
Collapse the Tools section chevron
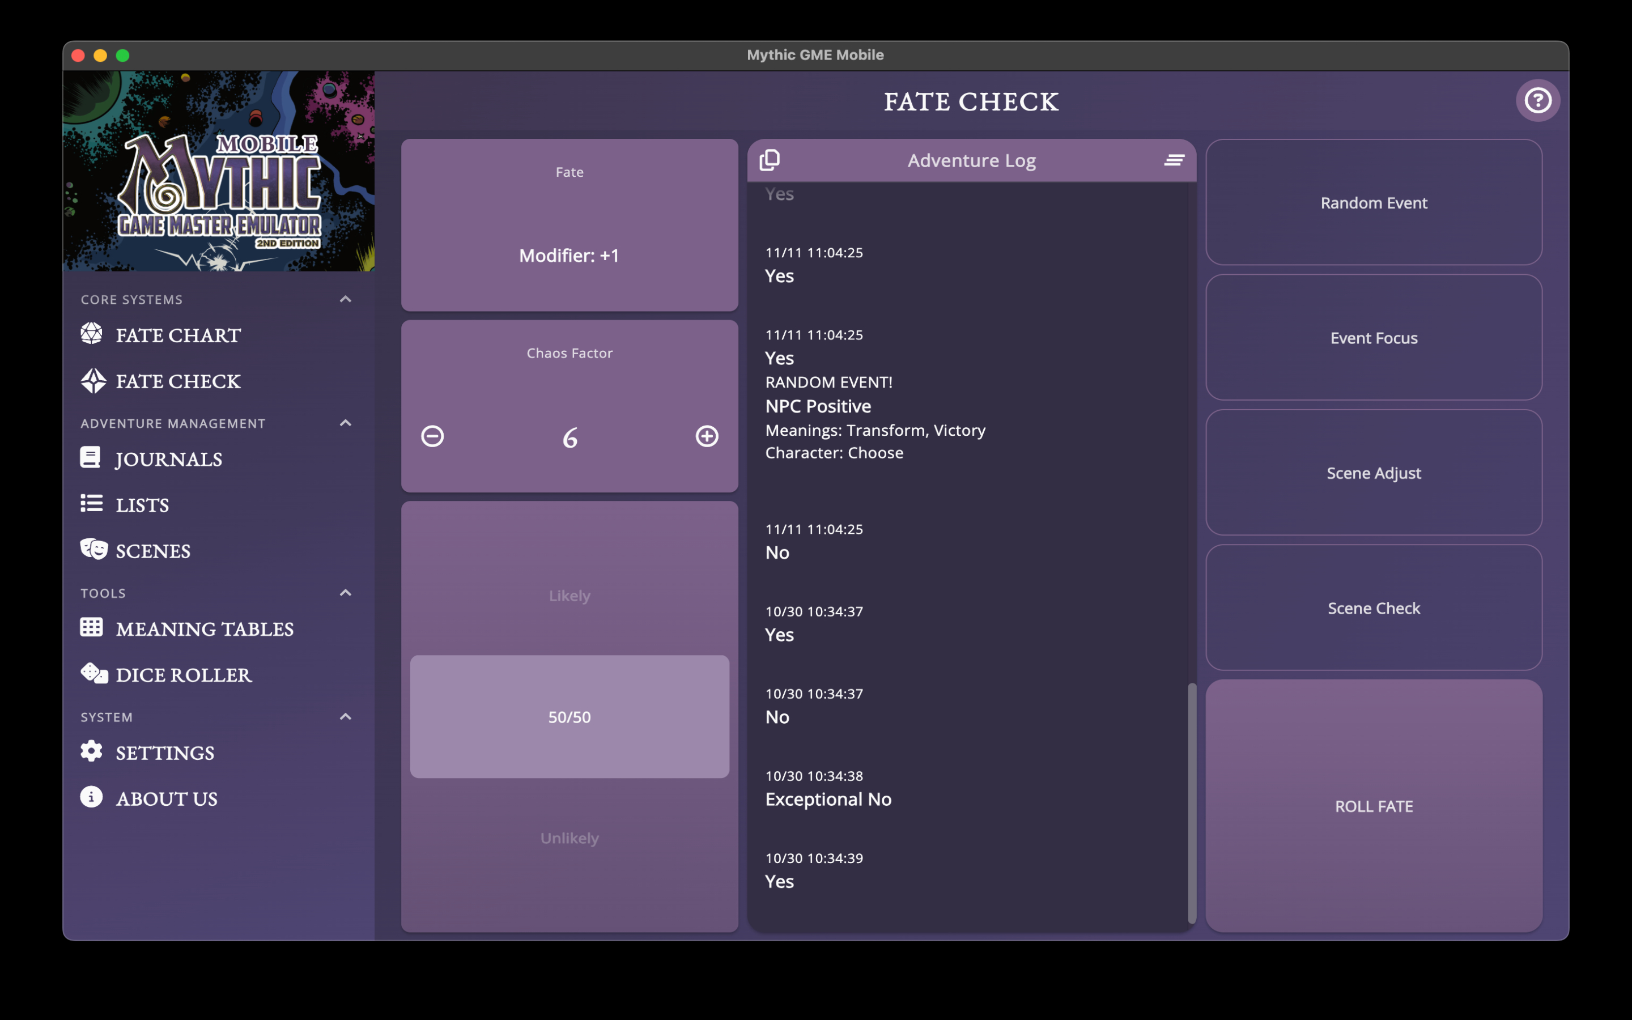coord(345,593)
